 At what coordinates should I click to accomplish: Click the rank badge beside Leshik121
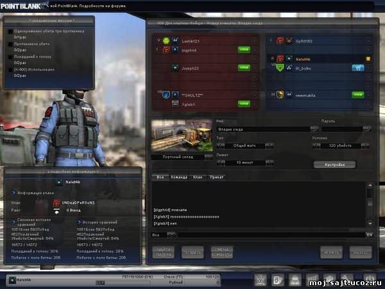click(175, 40)
